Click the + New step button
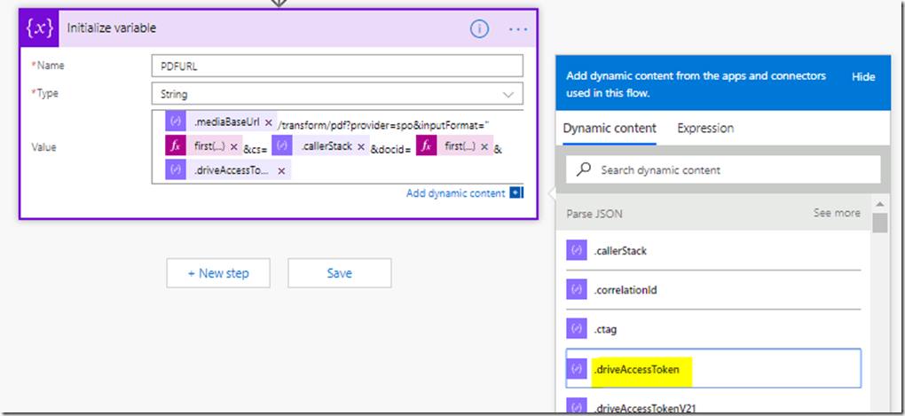 pyautogui.click(x=218, y=273)
